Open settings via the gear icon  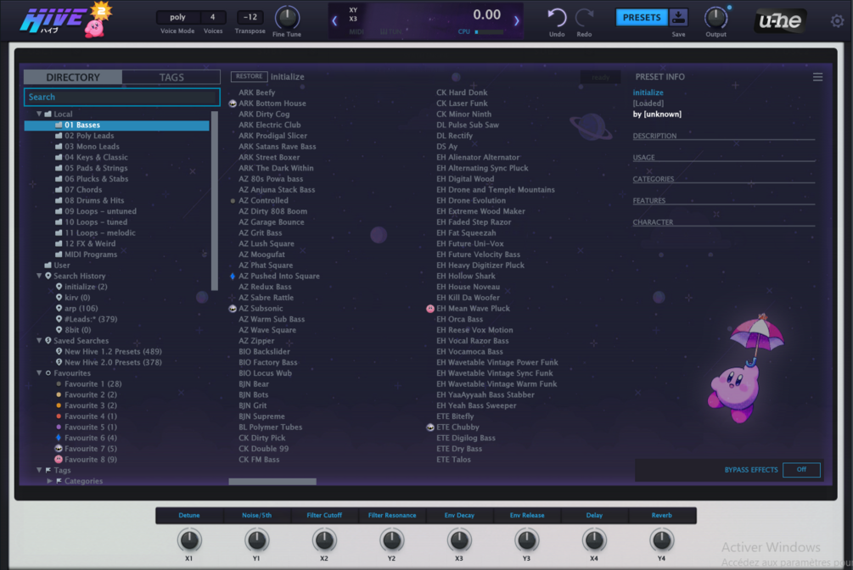point(837,20)
